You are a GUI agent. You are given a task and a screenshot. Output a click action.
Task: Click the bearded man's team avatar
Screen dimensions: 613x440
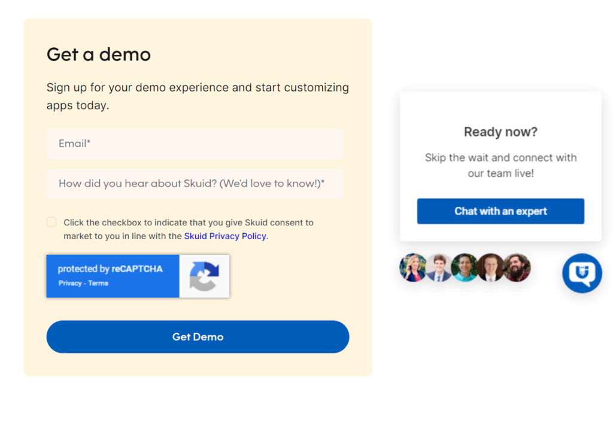pos(517,267)
